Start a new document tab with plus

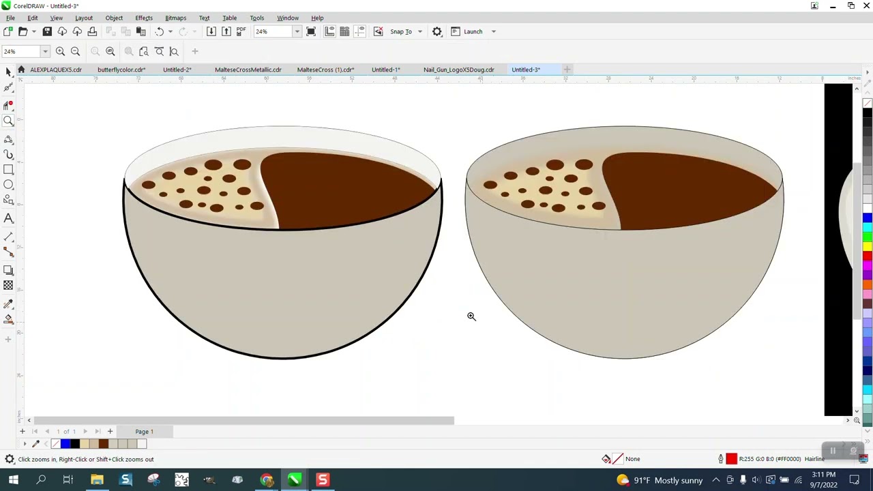coord(567,70)
